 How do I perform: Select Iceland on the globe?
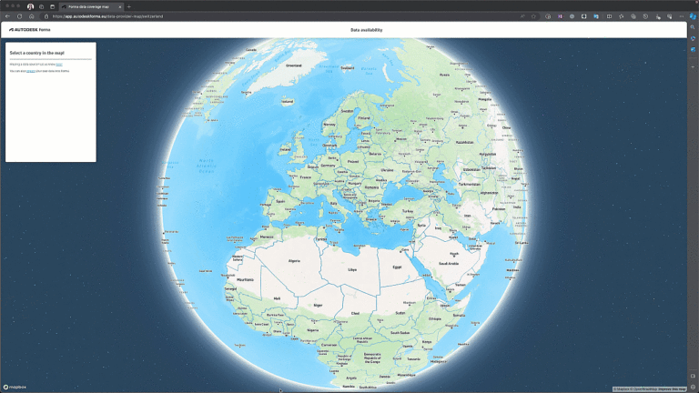pos(288,102)
